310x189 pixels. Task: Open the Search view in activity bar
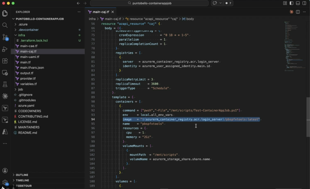pyautogui.click(x=5, y=25)
